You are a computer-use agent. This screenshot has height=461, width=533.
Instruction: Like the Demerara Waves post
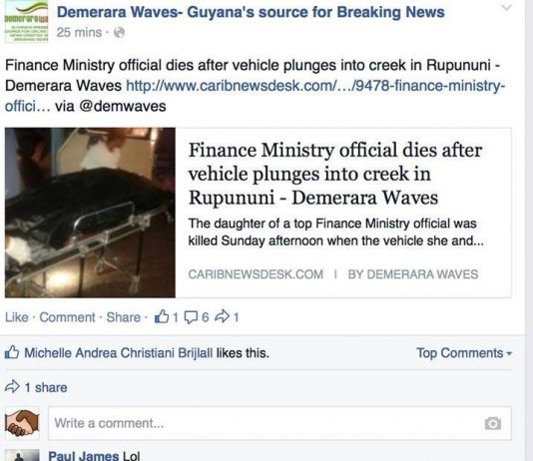17,317
